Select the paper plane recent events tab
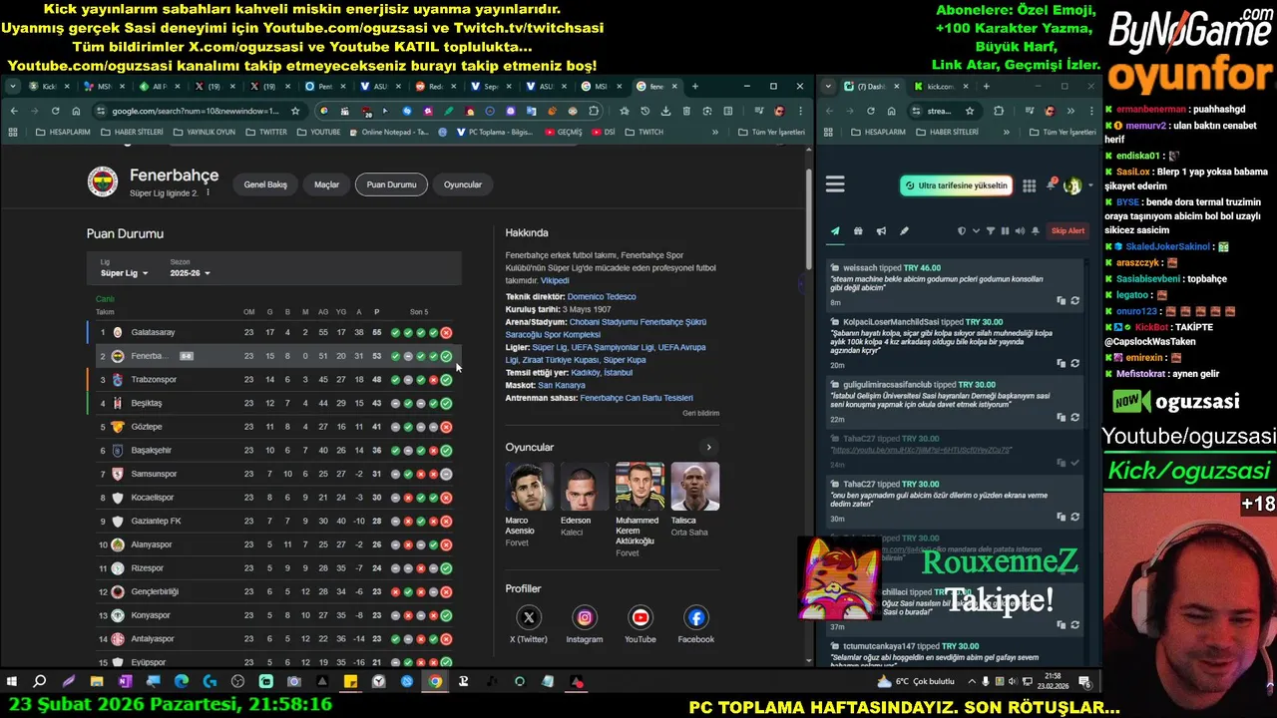Screen dimensions: 1277x718 tap(835, 231)
